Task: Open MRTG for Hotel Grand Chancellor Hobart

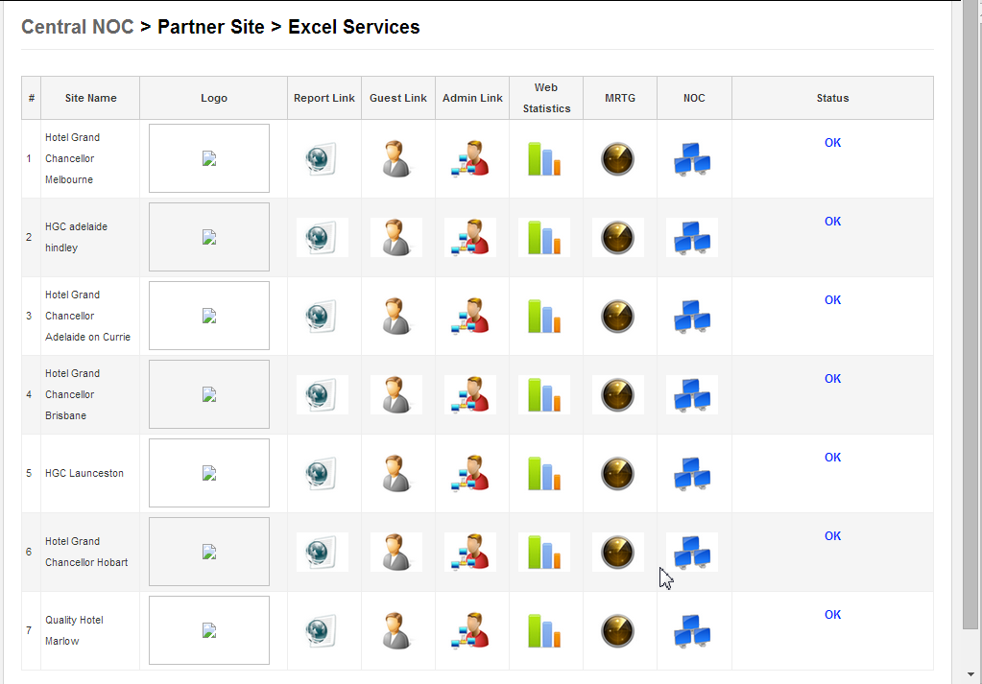Action: click(x=618, y=552)
